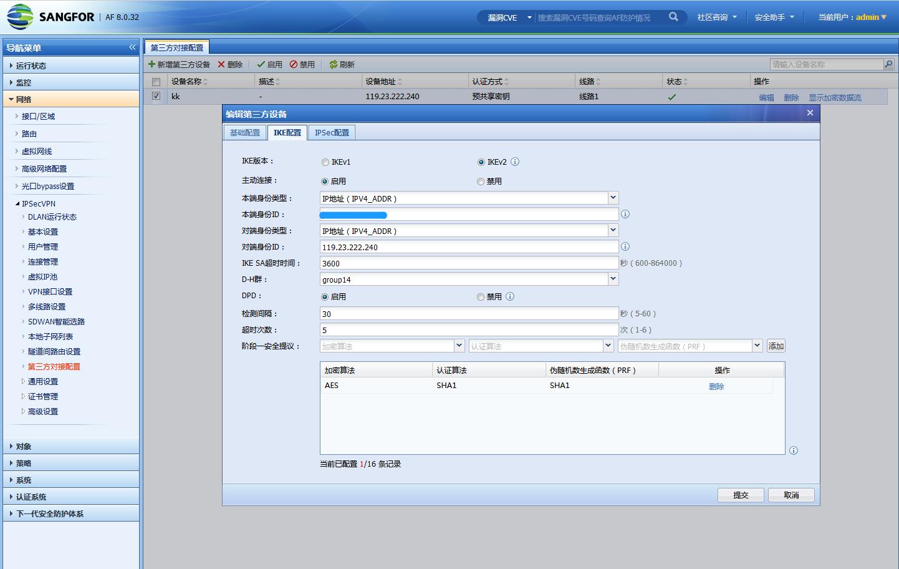Screen dimensions: 899x569
Task: Click info icon beside proposal table
Action: [794, 450]
